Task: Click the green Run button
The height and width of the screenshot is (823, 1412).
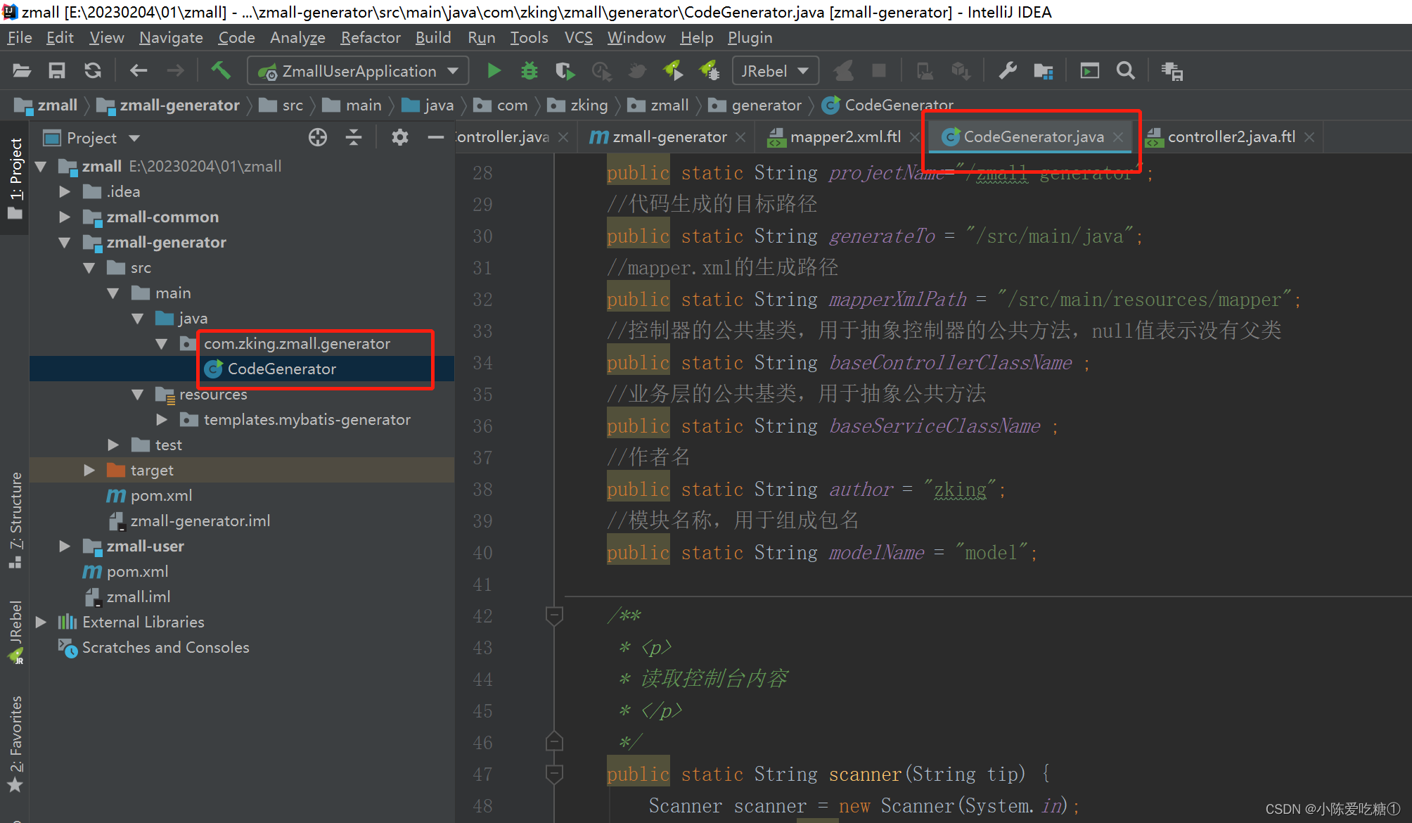Action: pyautogui.click(x=494, y=71)
